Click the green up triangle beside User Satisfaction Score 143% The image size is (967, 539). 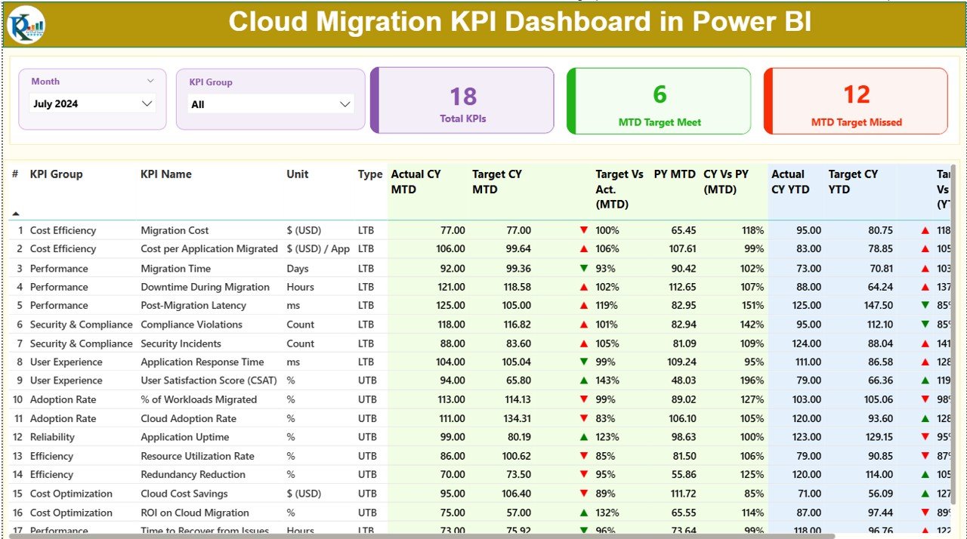point(583,380)
